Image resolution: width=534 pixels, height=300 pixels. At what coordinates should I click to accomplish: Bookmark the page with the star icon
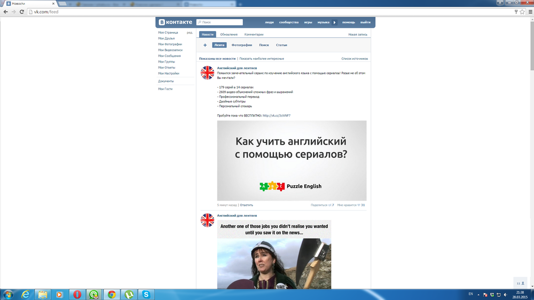(x=522, y=12)
